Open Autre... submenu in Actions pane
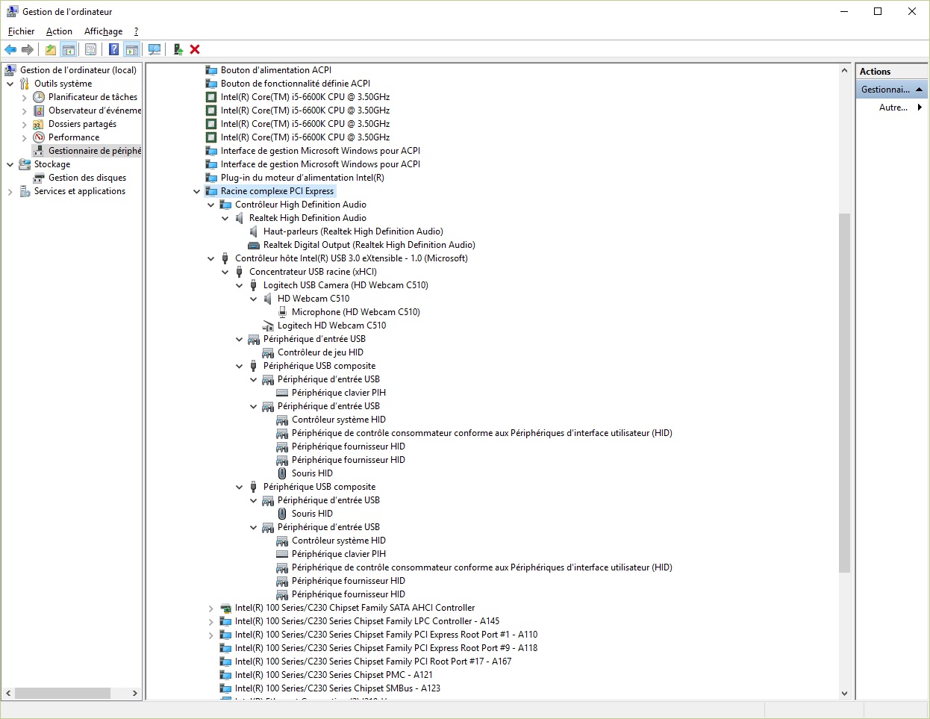The height and width of the screenshot is (719, 930). pos(893,108)
